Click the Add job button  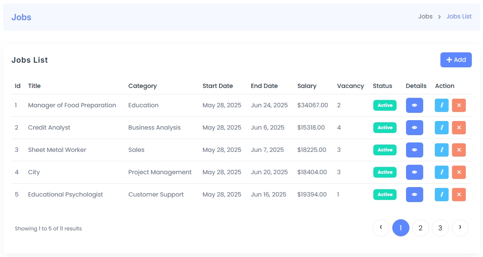click(x=456, y=60)
